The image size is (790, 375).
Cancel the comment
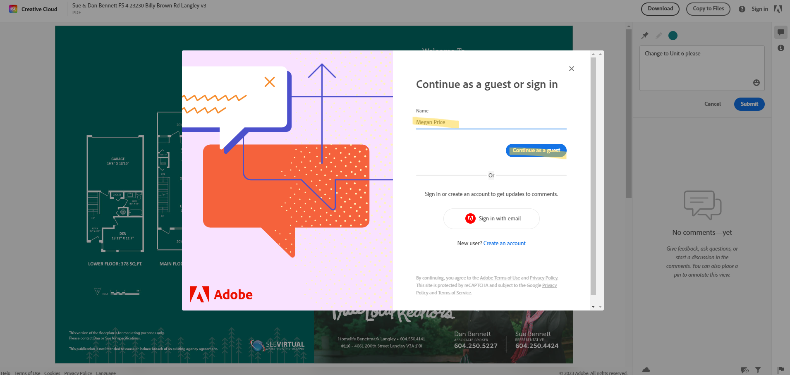(712, 104)
